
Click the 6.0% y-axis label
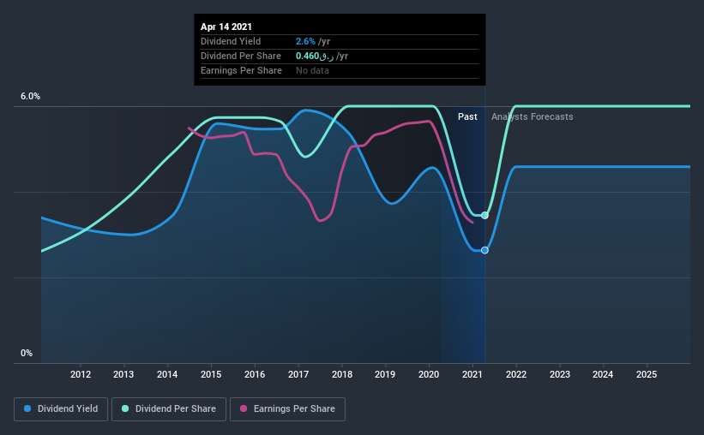(x=30, y=97)
